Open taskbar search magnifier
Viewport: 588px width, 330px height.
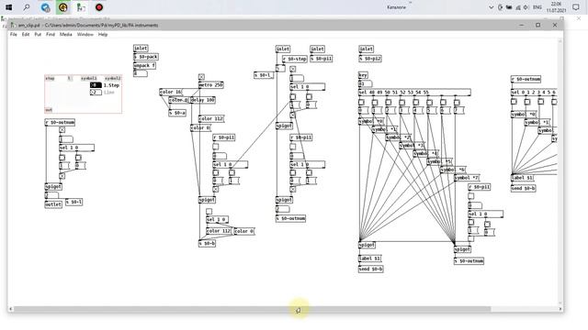pos(27,7)
